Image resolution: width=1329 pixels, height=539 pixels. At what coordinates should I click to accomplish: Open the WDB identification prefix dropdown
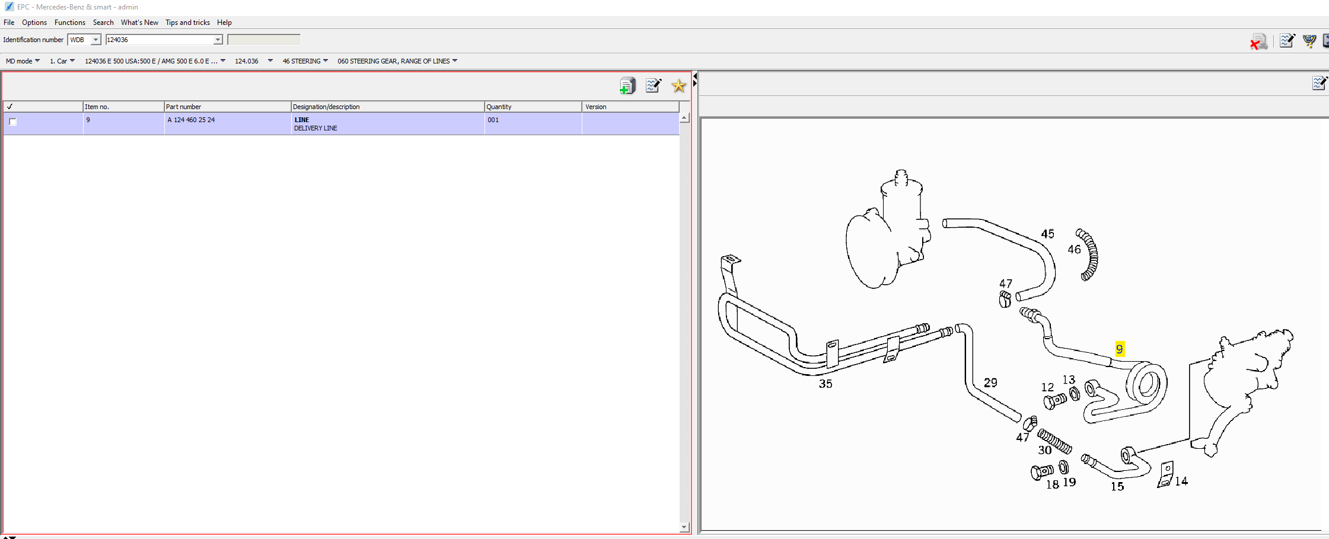click(95, 40)
